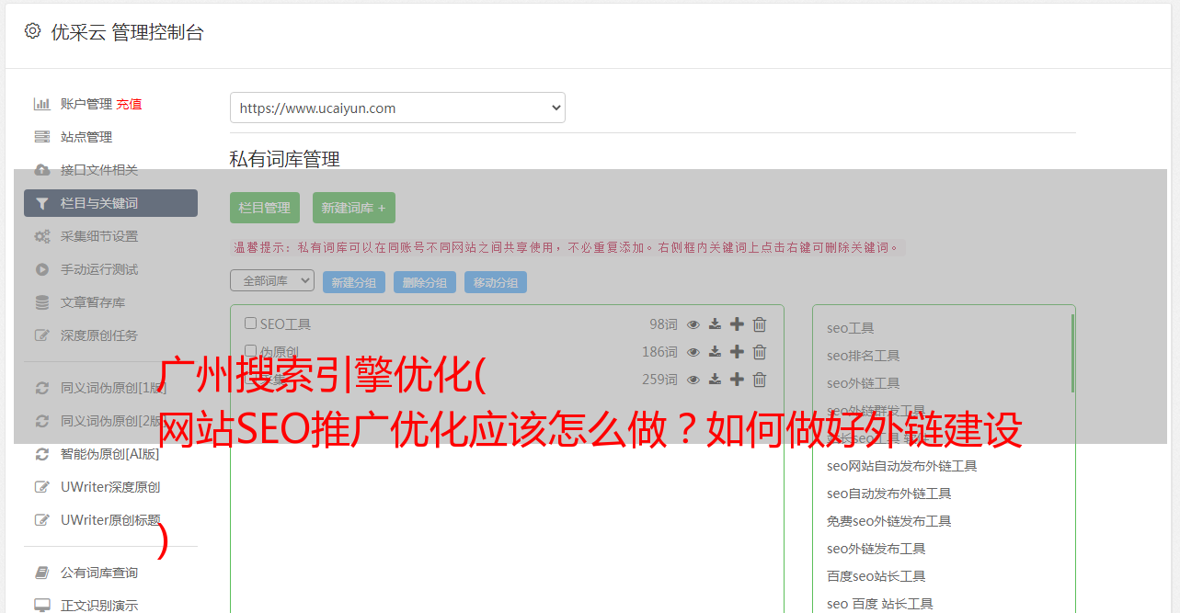Click the 新建分组 button
This screenshot has width=1180, height=613.
coord(354,282)
